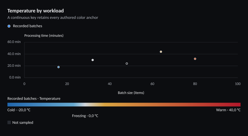Image resolution: width=248 pixels, height=136 pixels.
Task: Click the '20.0 min' y-axis tick label
Action: 14,66
